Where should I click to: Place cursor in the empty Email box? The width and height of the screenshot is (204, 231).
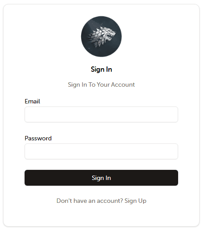point(101,114)
